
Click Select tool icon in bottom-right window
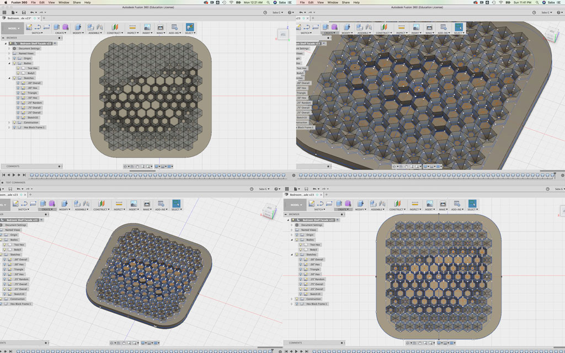pos(472,204)
